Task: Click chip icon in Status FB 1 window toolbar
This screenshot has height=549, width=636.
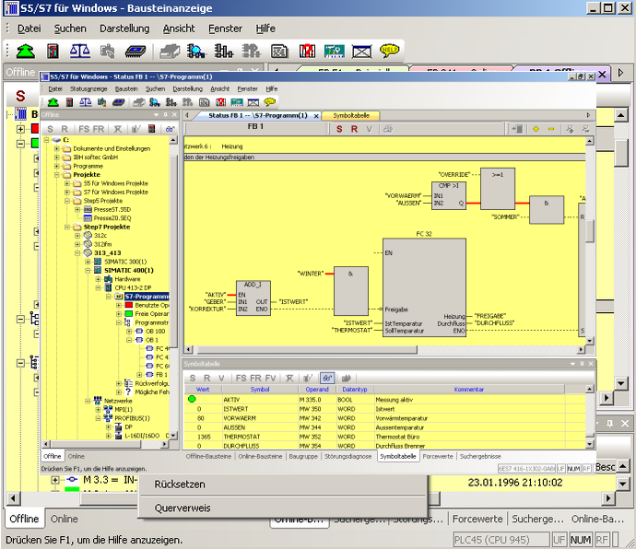Action: (x=118, y=102)
